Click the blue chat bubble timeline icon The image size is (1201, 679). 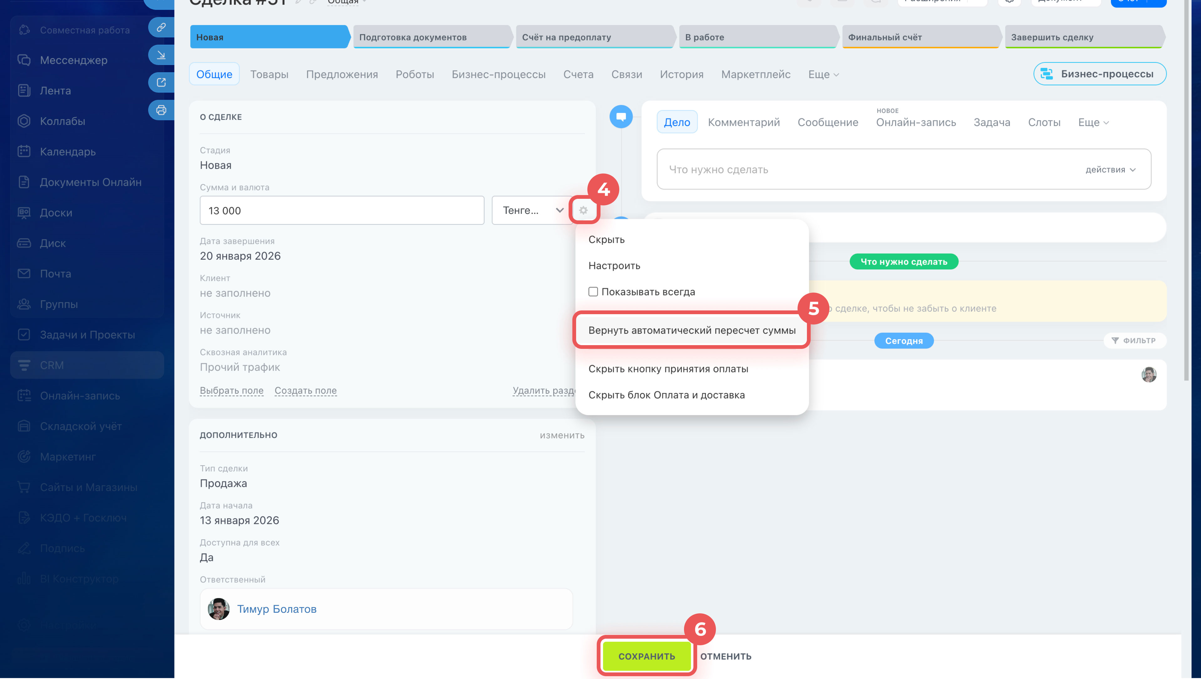[x=621, y=117]
